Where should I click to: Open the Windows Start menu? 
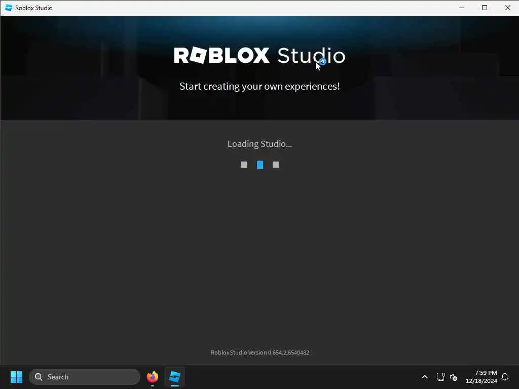[16, 377]
